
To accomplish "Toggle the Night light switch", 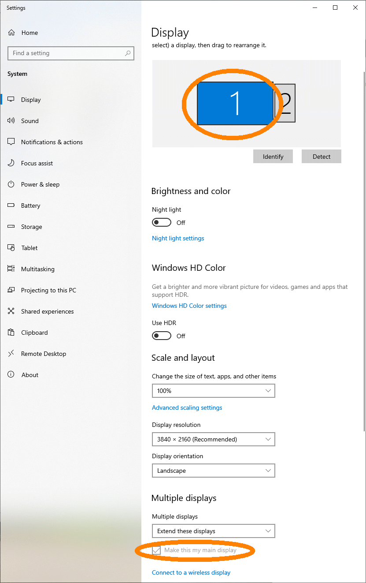I will [162, 222].
